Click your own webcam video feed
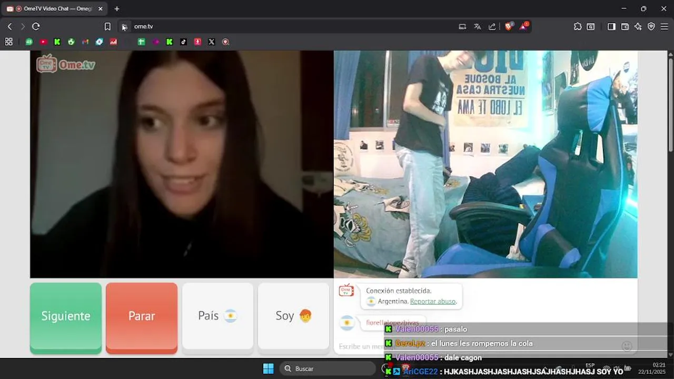 485,164
